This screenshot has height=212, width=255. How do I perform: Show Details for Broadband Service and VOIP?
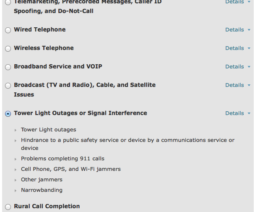pos(238,67)
